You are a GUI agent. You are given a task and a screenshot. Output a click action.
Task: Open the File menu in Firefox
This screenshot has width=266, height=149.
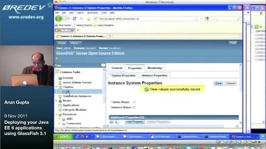(57, 13)
